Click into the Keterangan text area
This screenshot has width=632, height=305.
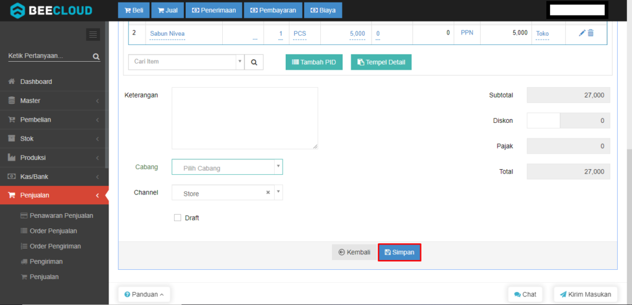[244, 118]
